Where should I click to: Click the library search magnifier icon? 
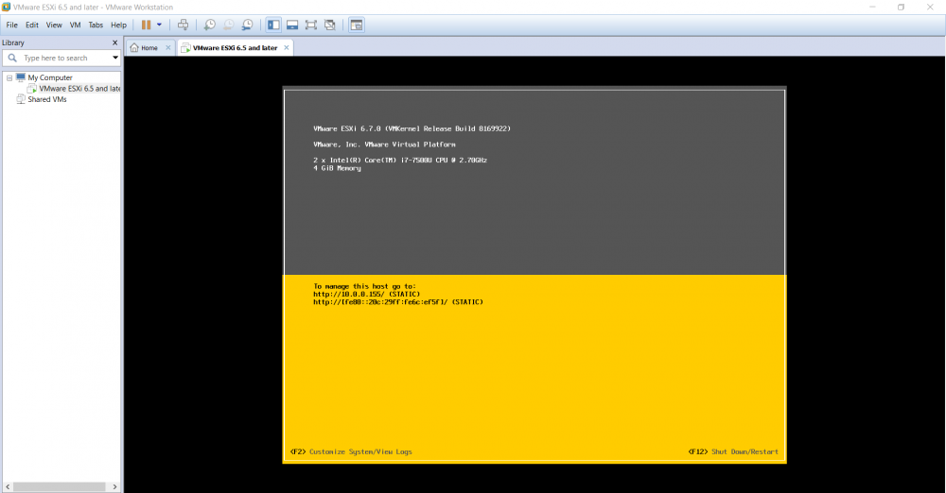12,58
